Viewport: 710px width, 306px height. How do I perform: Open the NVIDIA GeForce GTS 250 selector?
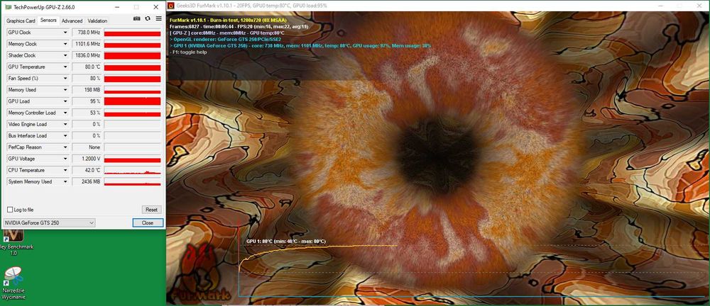coord(49,223)
